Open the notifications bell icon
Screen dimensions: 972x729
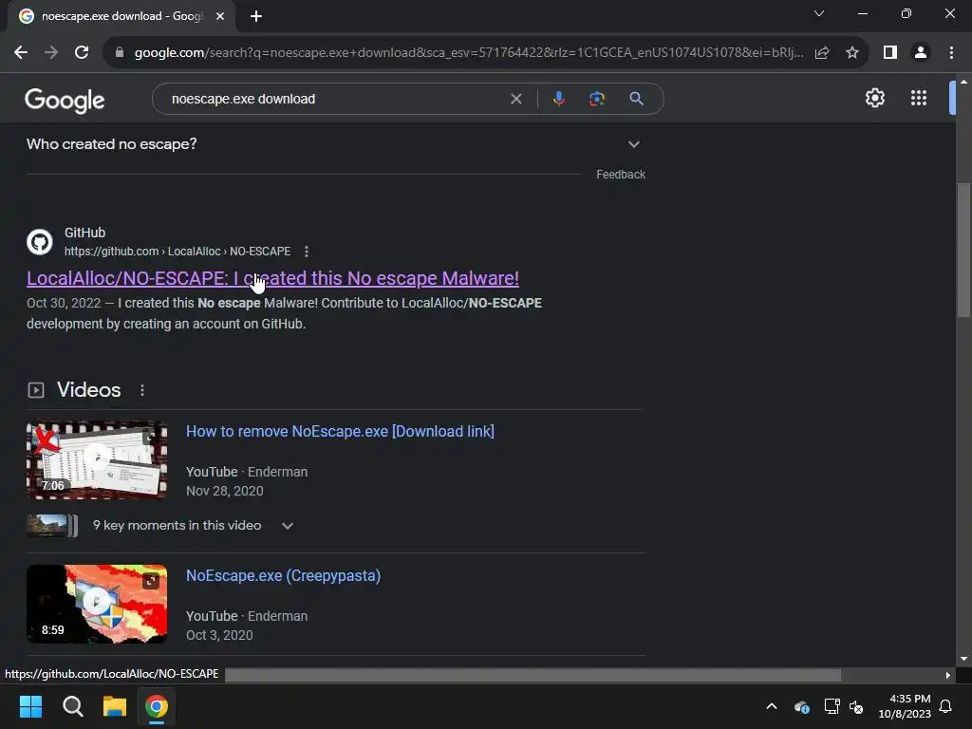pos(946,706)
